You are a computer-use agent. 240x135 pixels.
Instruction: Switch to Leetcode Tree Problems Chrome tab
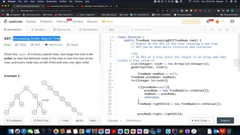coord(97,6)
